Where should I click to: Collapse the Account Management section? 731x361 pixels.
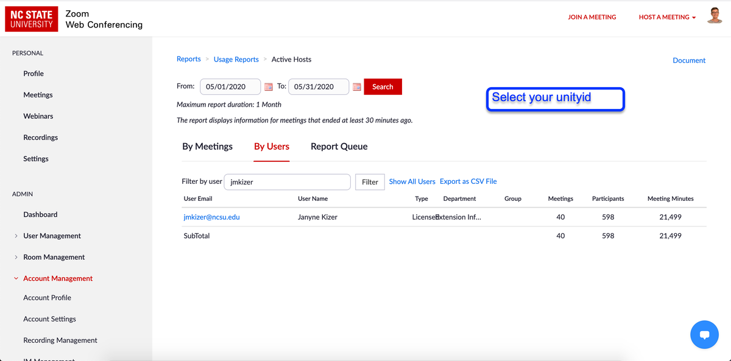point(57,278)
